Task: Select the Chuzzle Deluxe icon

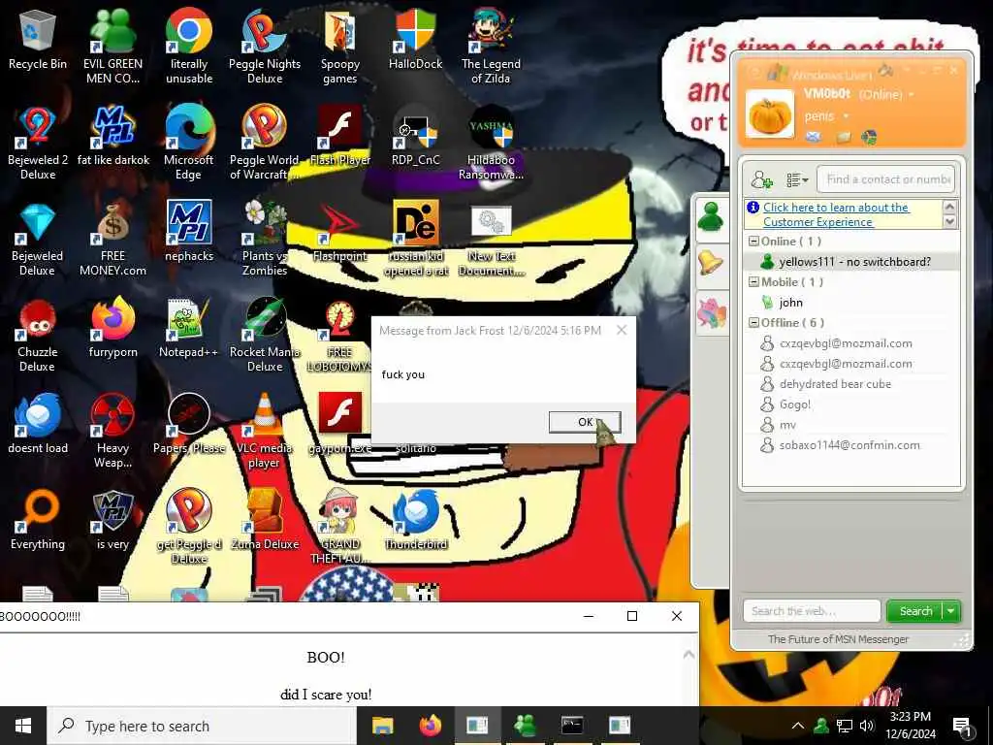Action: [38, 336]
